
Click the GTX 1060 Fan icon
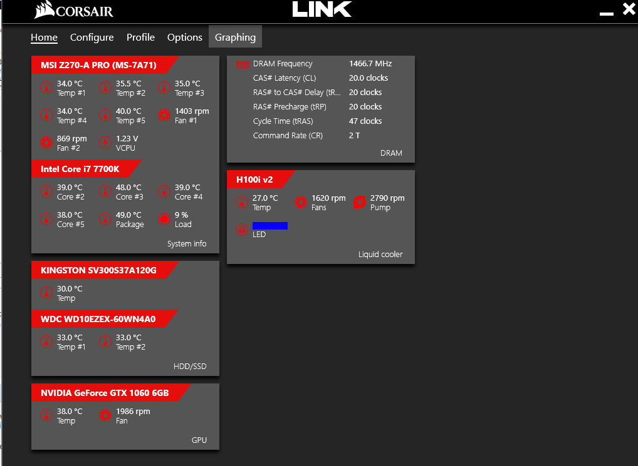tap(105, 416)
